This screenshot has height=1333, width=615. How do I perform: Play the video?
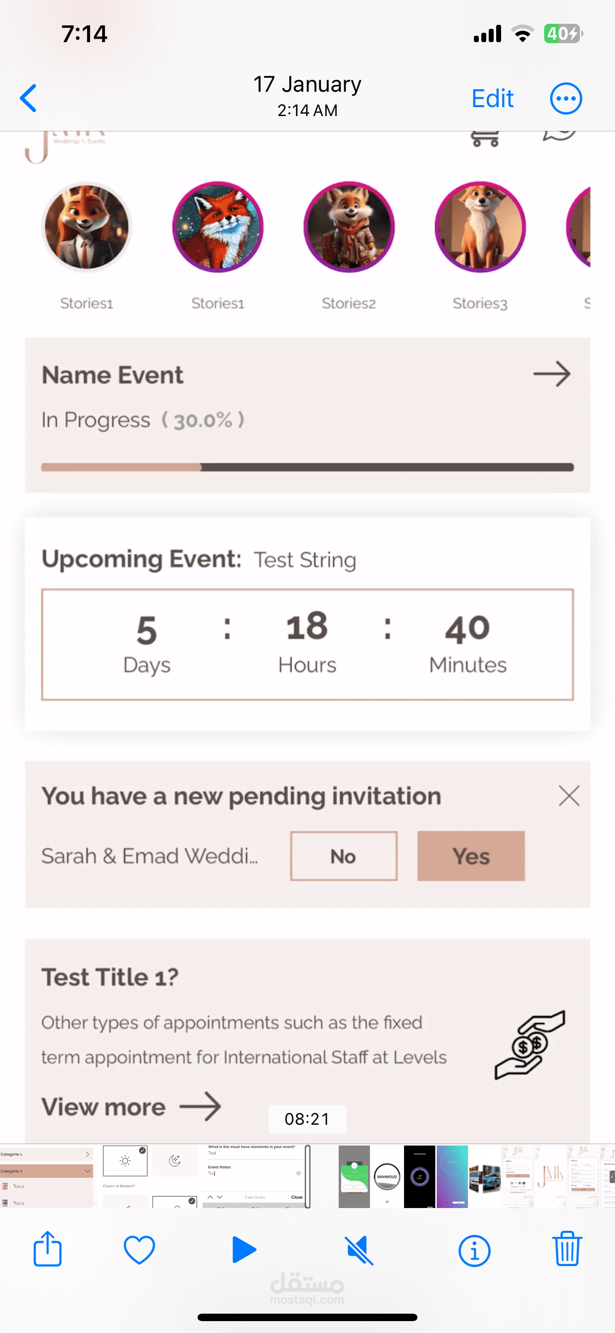pos(244,1249)
